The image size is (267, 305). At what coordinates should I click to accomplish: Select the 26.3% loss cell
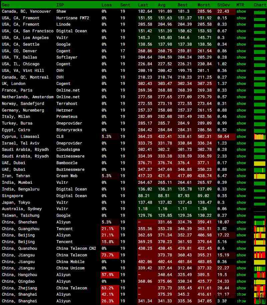pos(110,301)
